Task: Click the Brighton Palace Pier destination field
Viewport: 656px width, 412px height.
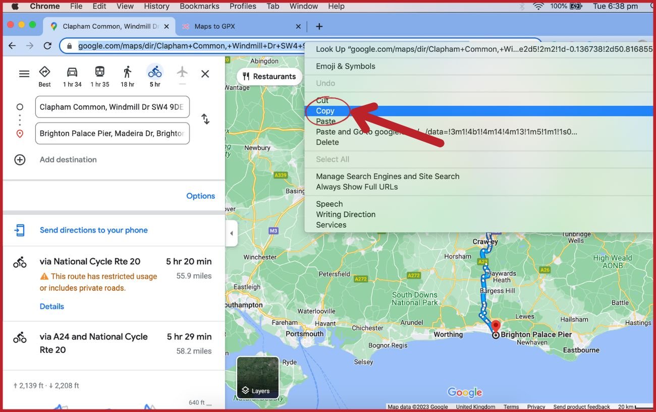Action: [x=112, y=134]
